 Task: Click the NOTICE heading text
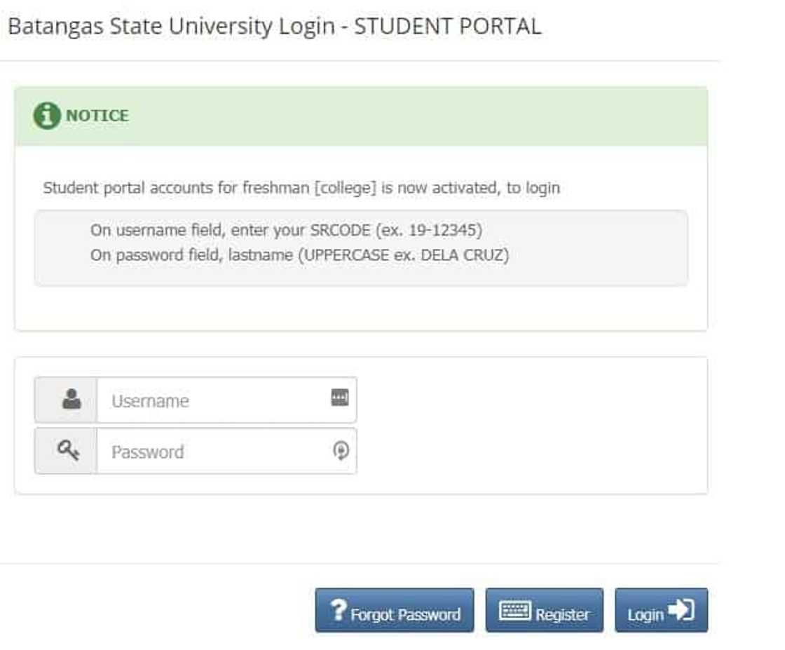point(97,116)
